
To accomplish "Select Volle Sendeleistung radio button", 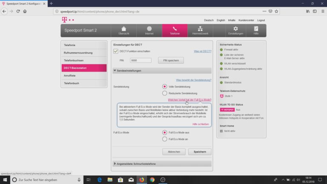I will [x=164, y=86].
